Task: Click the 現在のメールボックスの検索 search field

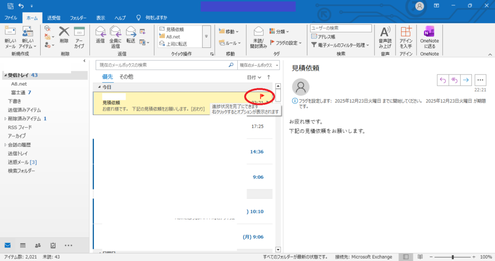Action: (162, 65)
